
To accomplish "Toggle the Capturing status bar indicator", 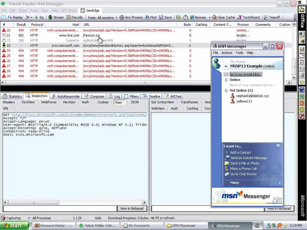I will click(x=11, y=218).
